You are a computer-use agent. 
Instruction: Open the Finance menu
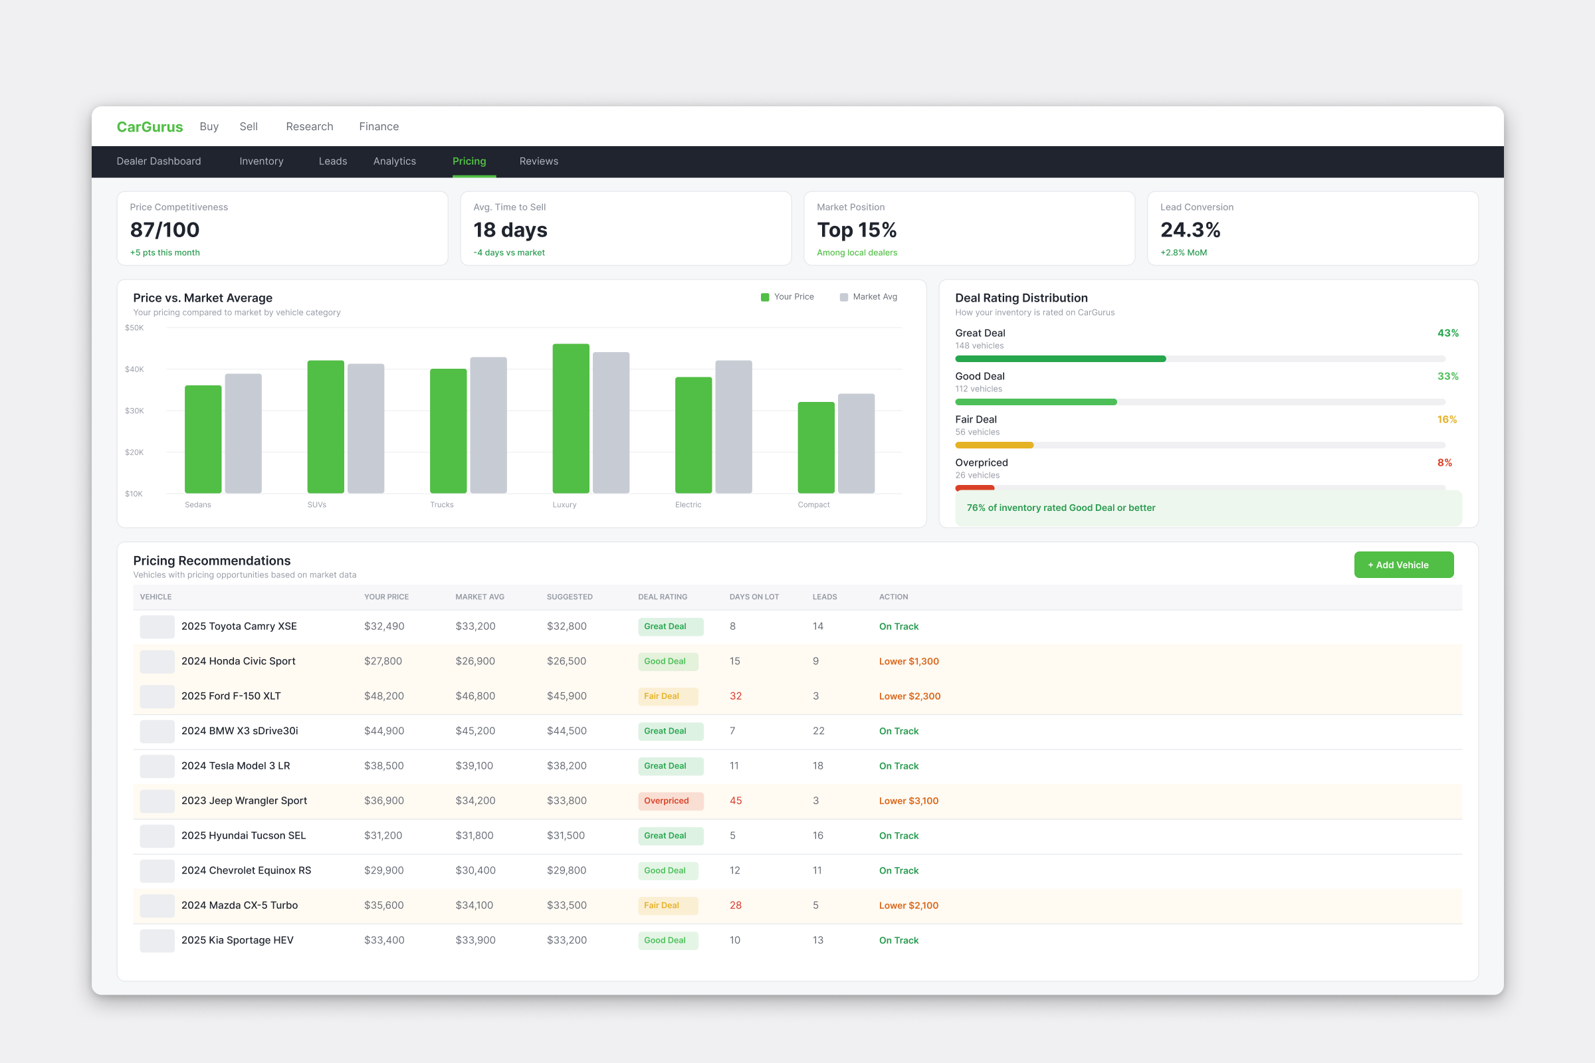(x=378, y=127)
